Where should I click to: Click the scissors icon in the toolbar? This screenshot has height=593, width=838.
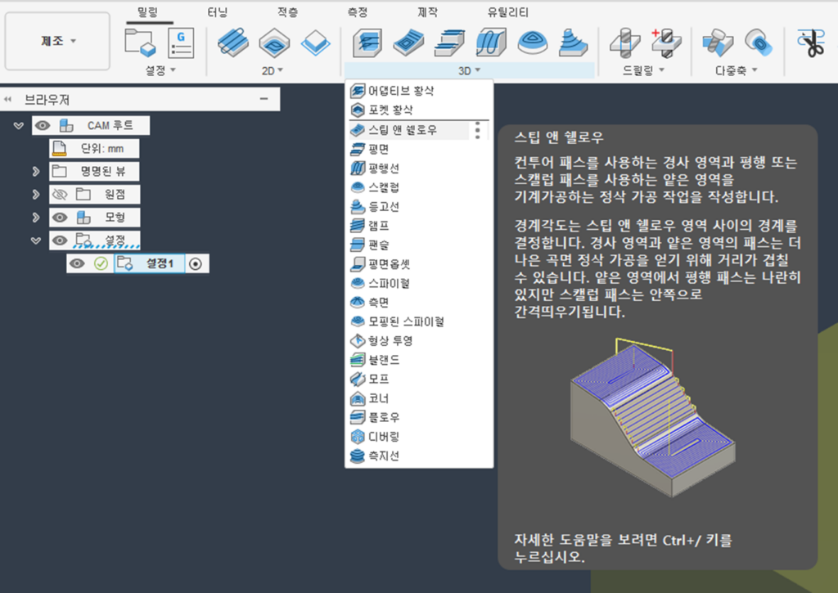811,43
